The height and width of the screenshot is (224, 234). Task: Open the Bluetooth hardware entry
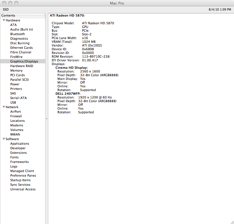click(17, 34)
